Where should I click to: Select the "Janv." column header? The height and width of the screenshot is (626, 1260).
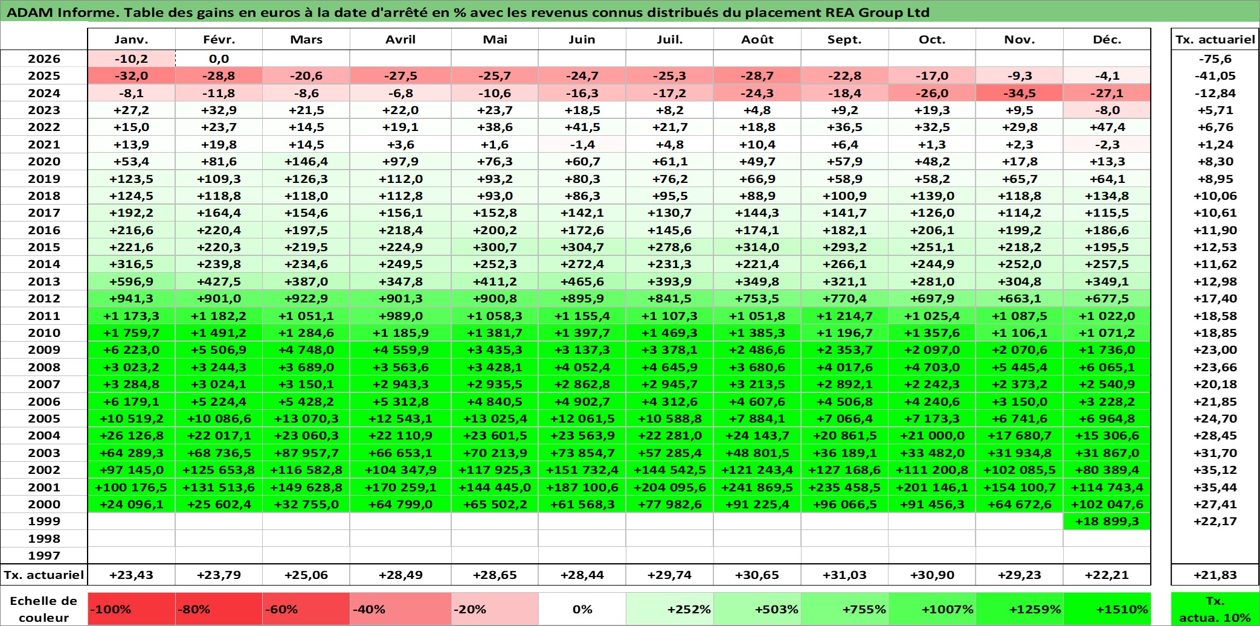click(x=132, y=40)
